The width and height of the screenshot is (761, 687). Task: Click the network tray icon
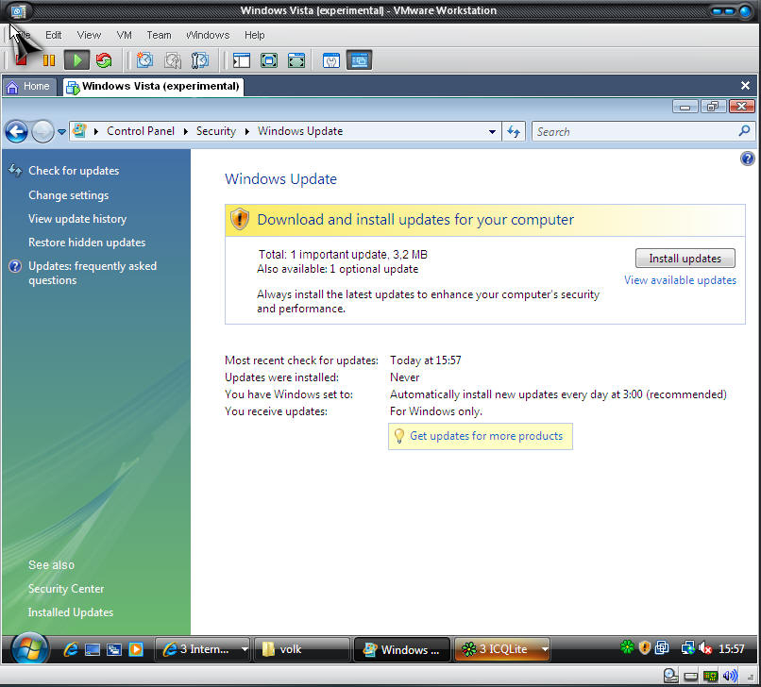click(687, 647)
